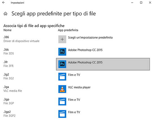This screenshot has width=153, height=120.
Task: Select 'File 3GP' description
Action: click(9, 103)
